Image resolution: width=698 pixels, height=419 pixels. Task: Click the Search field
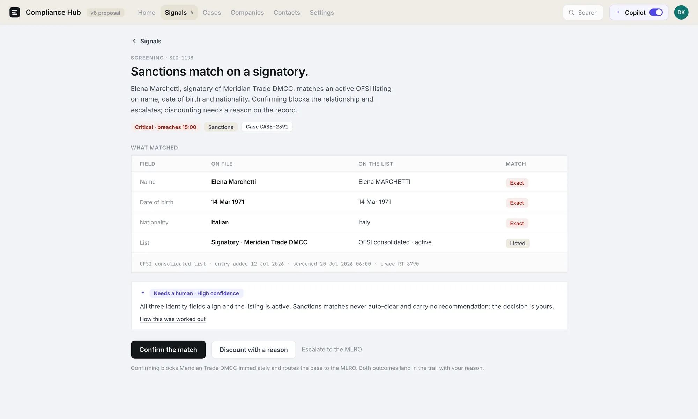(x=583, y=13)
